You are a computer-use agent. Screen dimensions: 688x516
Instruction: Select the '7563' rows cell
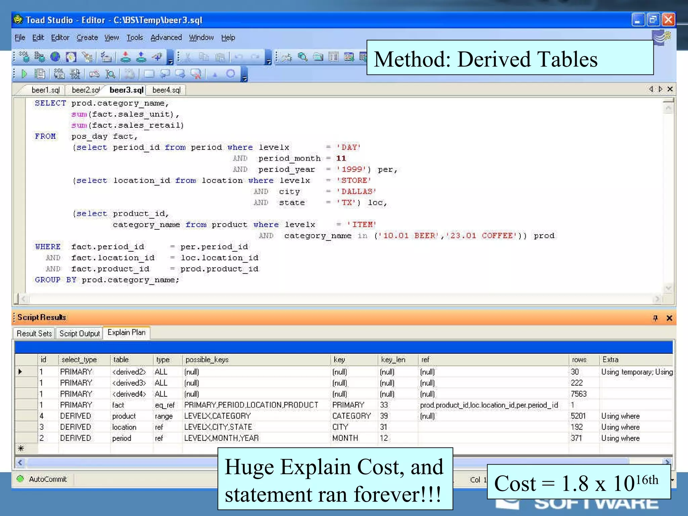(584, 394)
